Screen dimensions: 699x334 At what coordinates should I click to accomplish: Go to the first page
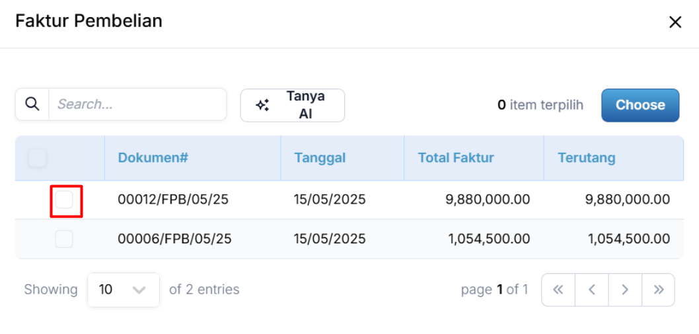tap(558, 290)
